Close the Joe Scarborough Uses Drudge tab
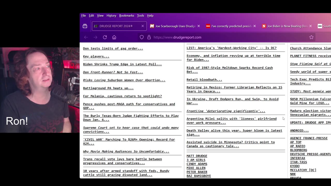The height and width of the screenshot is (186, 331). click(x=199, y=26)
